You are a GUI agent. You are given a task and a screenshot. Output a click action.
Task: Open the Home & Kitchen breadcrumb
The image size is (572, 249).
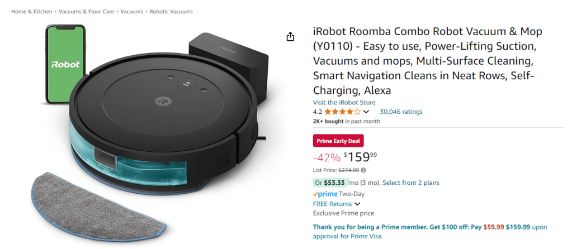(x=32, y=11)
